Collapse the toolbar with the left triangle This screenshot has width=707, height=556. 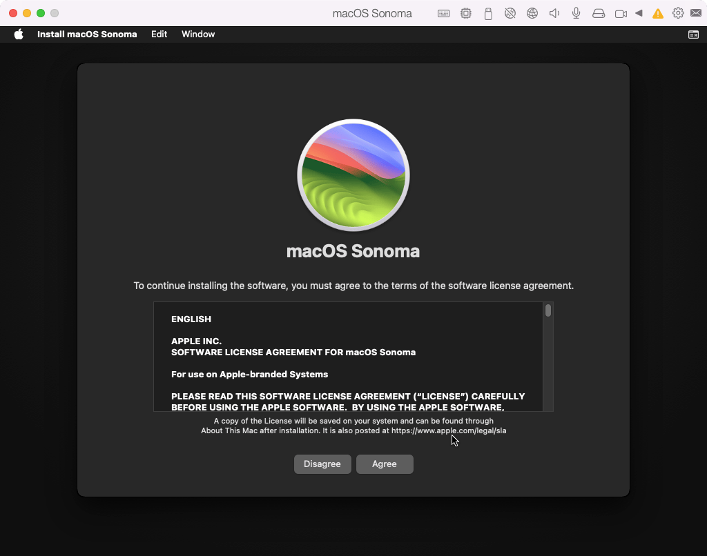coord(639,13)
